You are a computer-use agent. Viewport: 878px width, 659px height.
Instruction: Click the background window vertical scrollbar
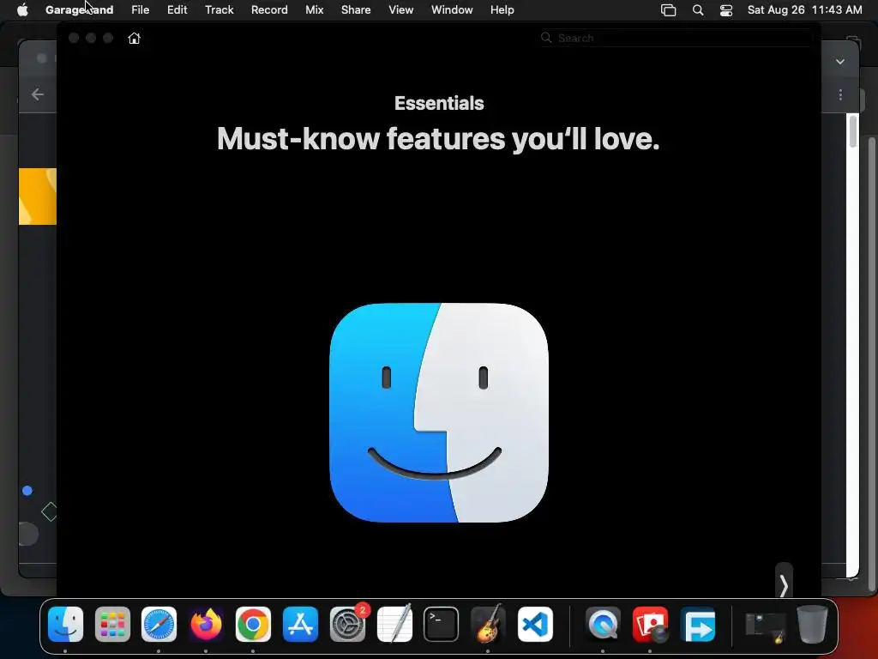pos(853,131)
